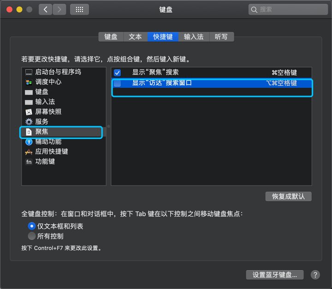Select 应用快捷键 in category list
Image resolution: width=332 pixels, height=289 pixels.
click(x=64, y=151)
